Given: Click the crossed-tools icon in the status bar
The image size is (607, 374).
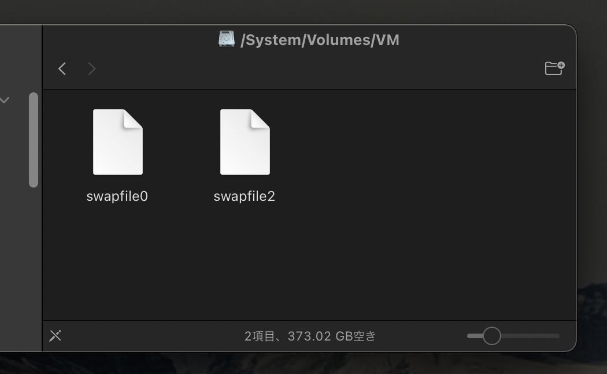Looking at the screenshot, I should point(55,336).
